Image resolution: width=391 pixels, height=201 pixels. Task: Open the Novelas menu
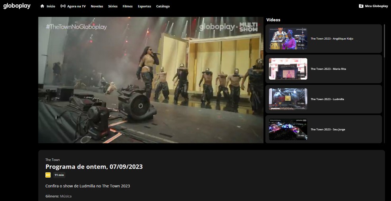point(97,6)
